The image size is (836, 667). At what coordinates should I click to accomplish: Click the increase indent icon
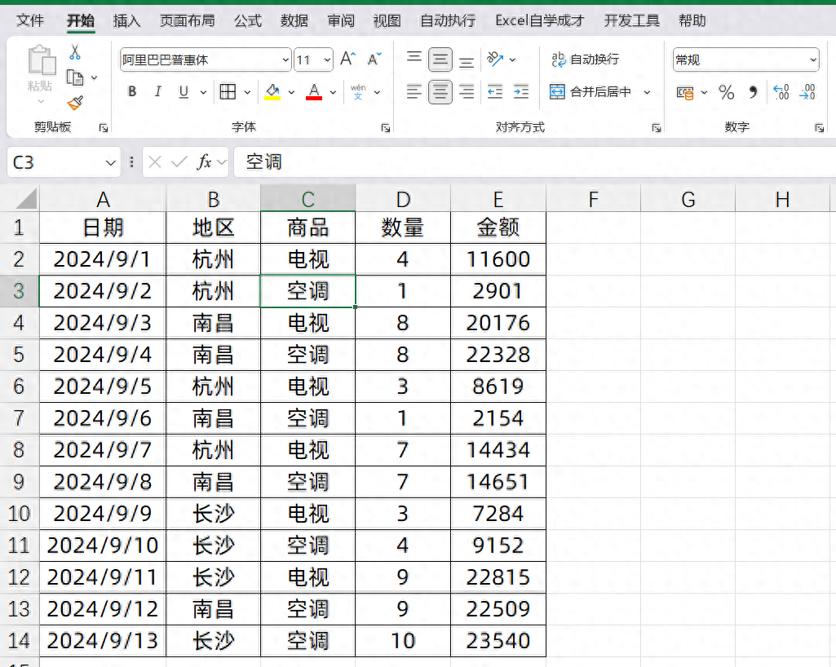coord(521,91)
